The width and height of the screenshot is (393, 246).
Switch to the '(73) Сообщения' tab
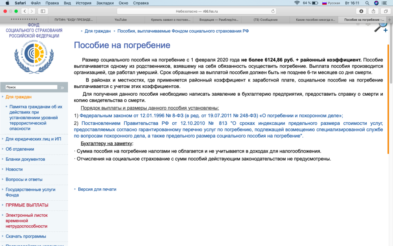(x=266, y=20)
